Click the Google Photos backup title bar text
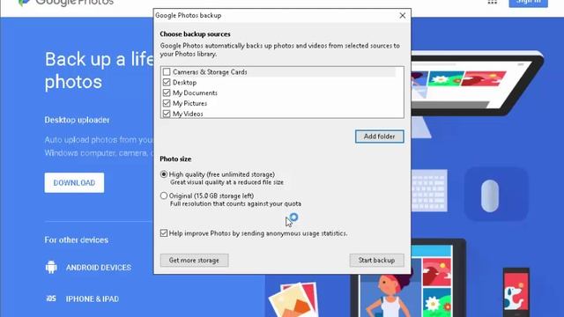This screenshot has height=317, width=564. click(x=189, y=16)
